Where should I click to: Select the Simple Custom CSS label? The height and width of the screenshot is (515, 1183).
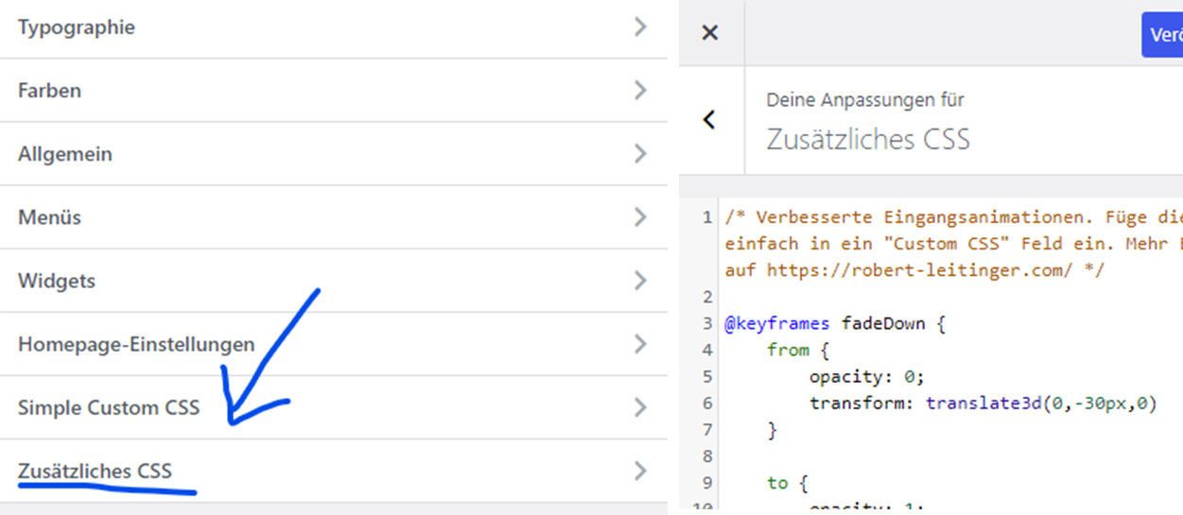tap(109, 408)
